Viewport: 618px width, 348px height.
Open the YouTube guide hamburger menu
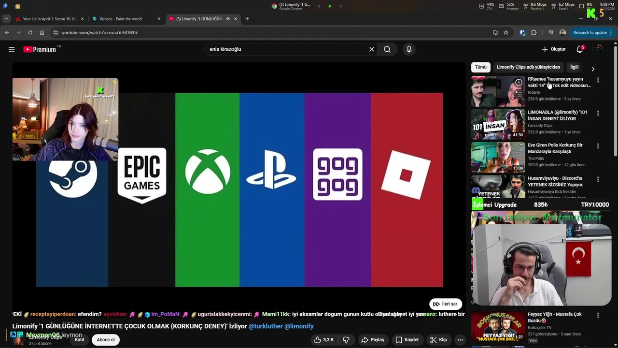point(12,49)
